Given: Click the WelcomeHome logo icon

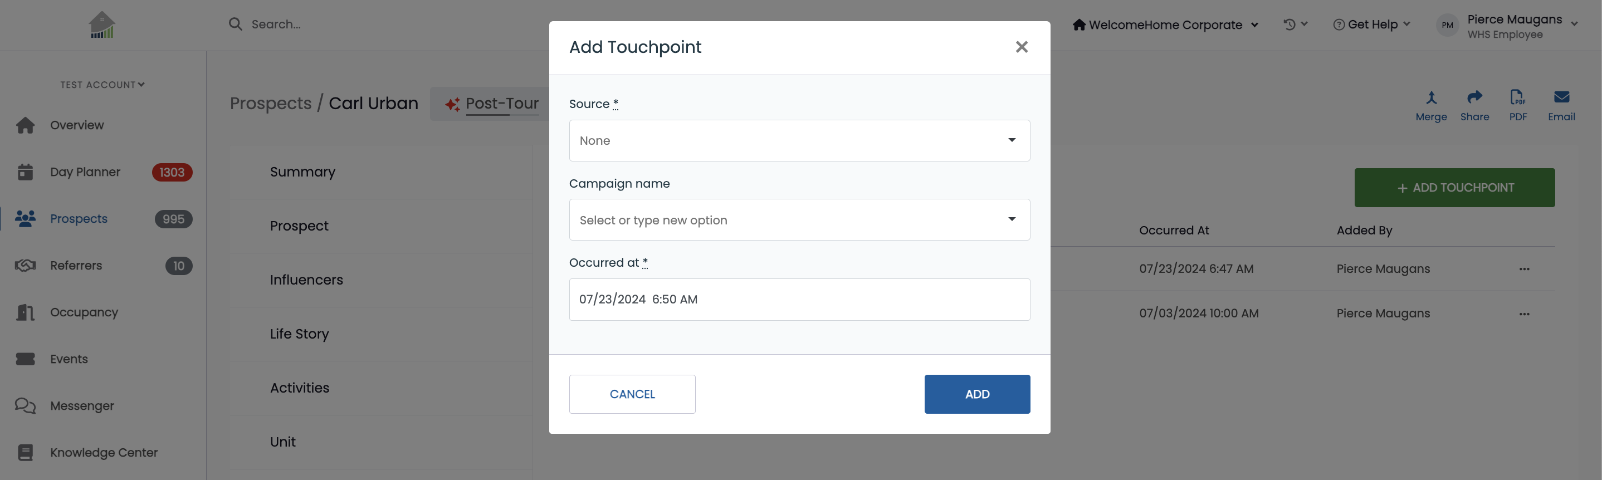Looking at the screenshot, I should click(102, 25).
